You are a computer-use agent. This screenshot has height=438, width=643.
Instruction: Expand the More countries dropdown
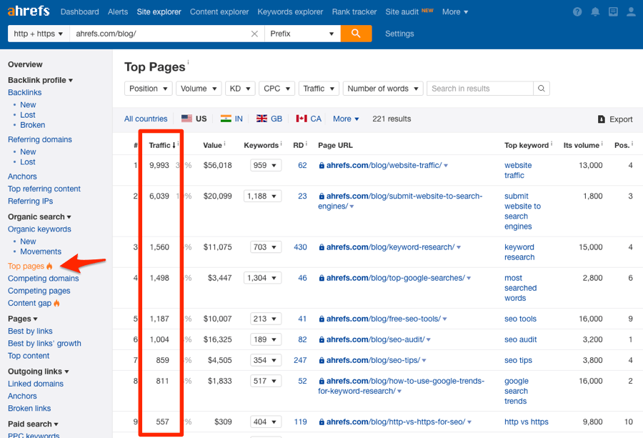point(346,119)
